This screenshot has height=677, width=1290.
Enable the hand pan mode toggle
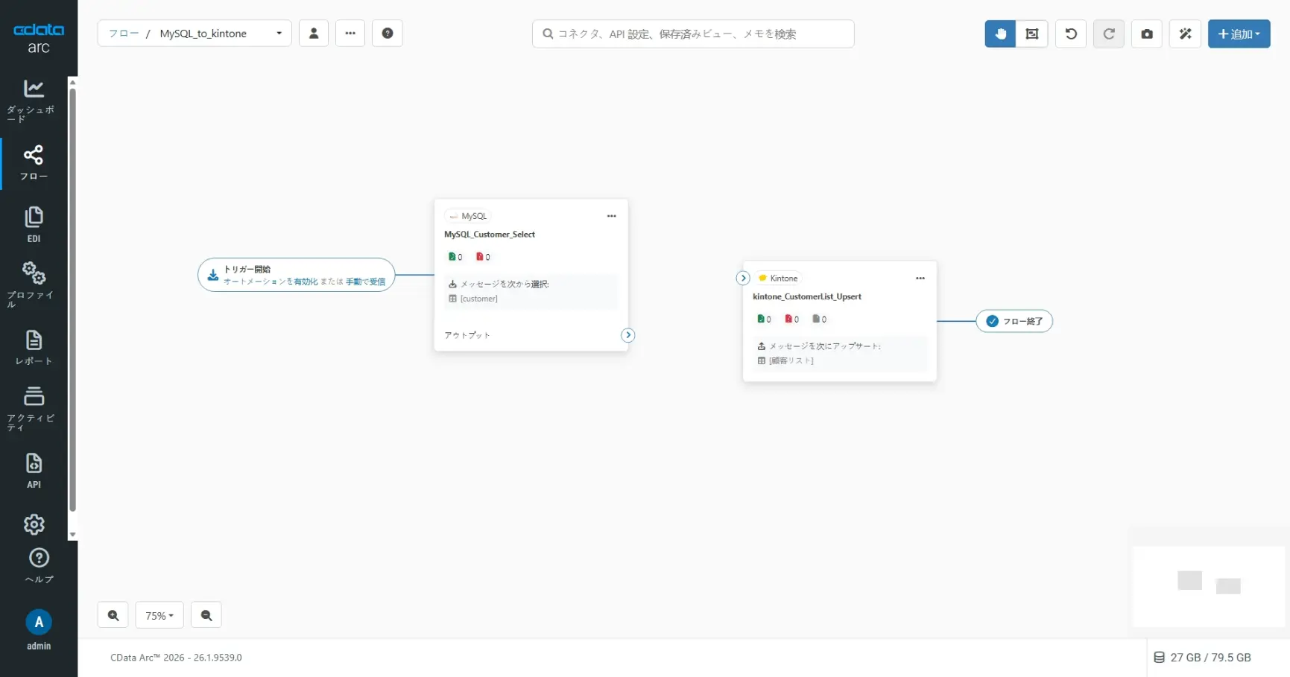pyautogui.click(x=1000, y=34)
